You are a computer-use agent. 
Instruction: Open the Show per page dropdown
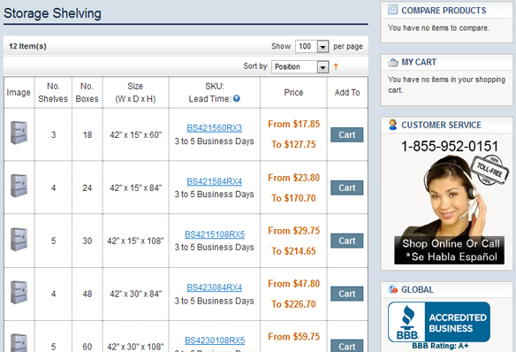pyautogui.click(x=312, y=46)
